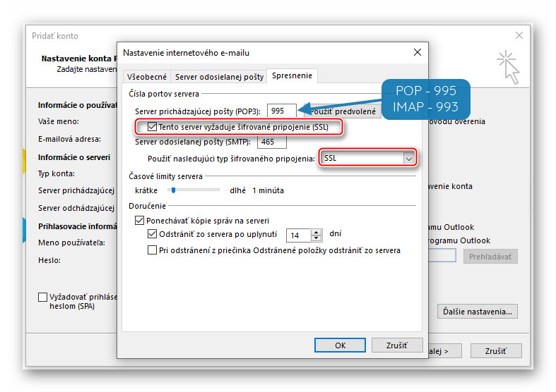Image resolution: width=556 pixels, height=392 pixels.
Task: Toggle Odstrániť zo servera po uplynutí
Action: 152,234
